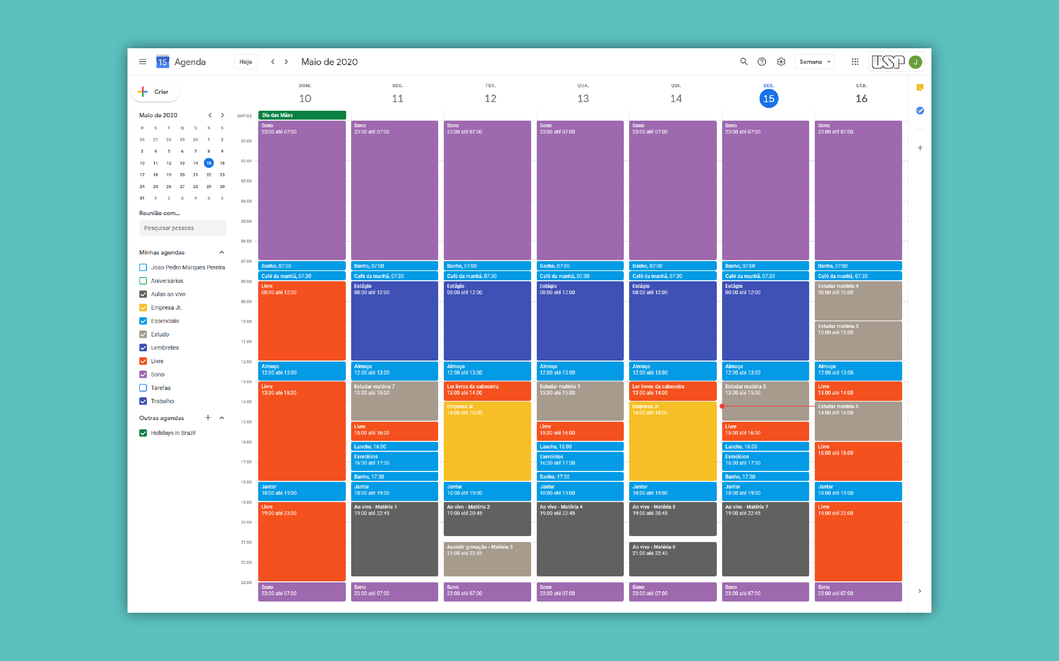Click plus icon to add other agendas
1059x661 pixels.
tap(208, 418)
